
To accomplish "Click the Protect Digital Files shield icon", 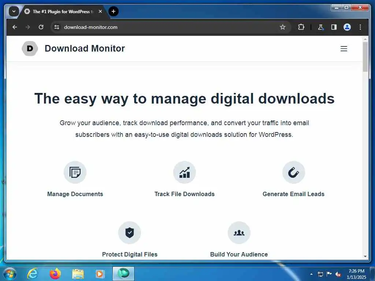I will (130, 233).
